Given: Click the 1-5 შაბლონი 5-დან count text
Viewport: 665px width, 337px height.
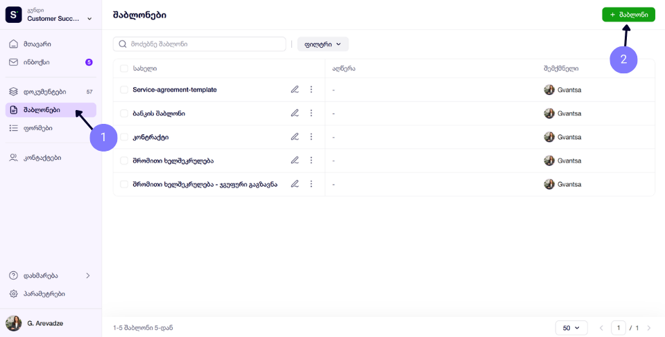Looking at the screenshot, I should coord(143,328).
